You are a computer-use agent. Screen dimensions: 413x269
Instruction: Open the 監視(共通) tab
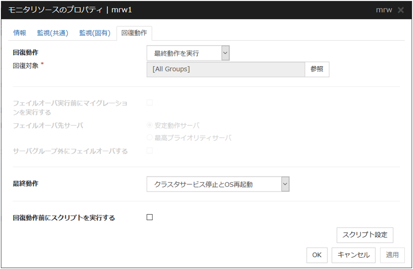pos(53,33)
